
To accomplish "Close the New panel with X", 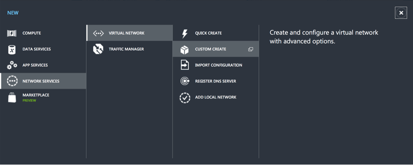I will [401, 13].
